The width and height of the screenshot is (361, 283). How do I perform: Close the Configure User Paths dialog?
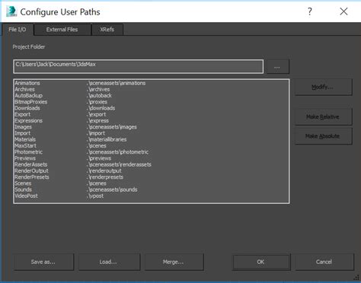[343, 11]
